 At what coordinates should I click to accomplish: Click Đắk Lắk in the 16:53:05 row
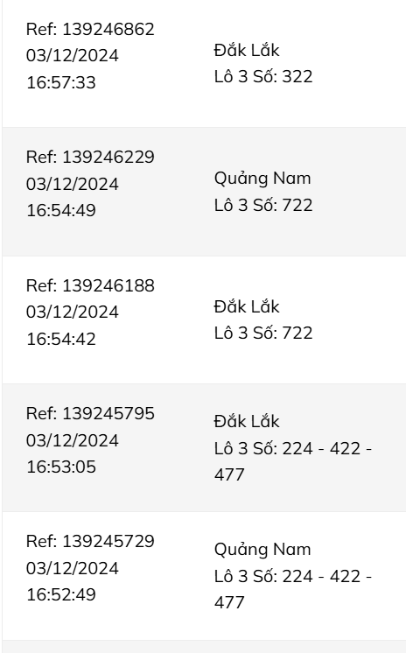[247, 421]
